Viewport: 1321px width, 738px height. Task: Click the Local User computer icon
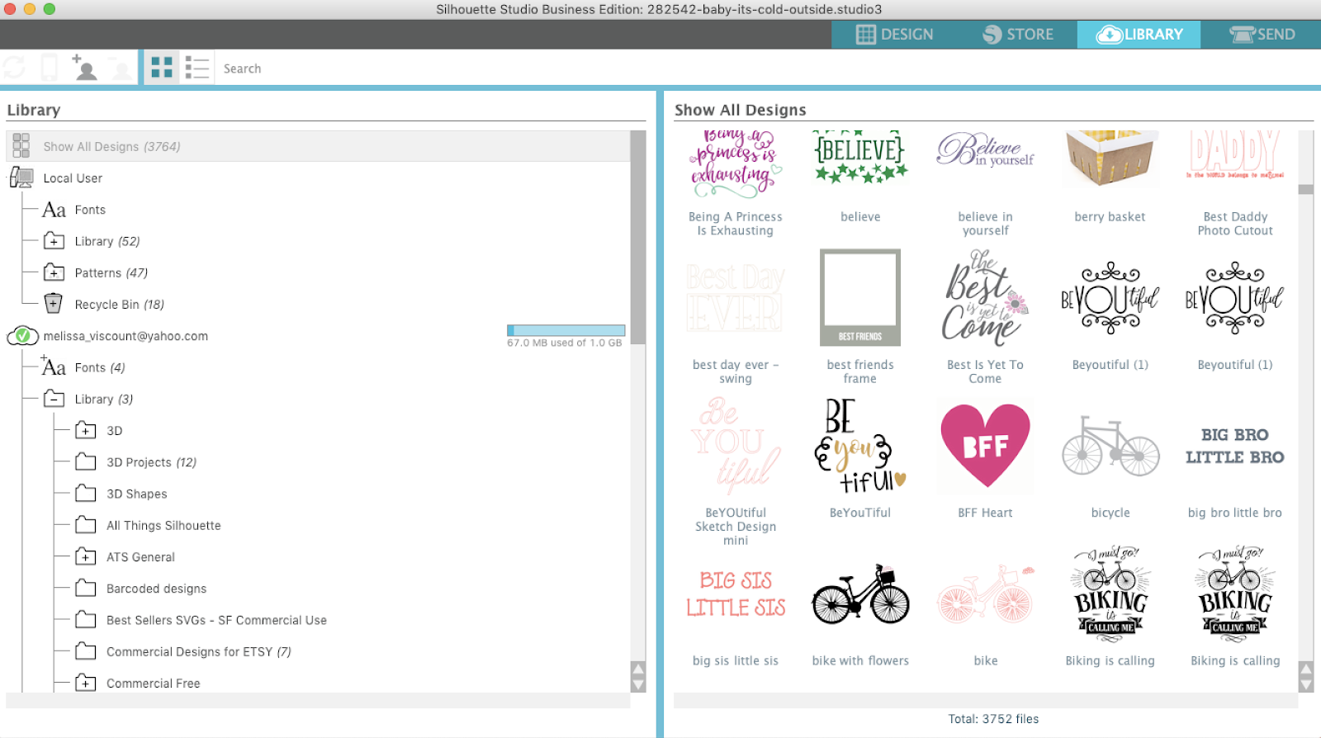(x=22, y=177)
